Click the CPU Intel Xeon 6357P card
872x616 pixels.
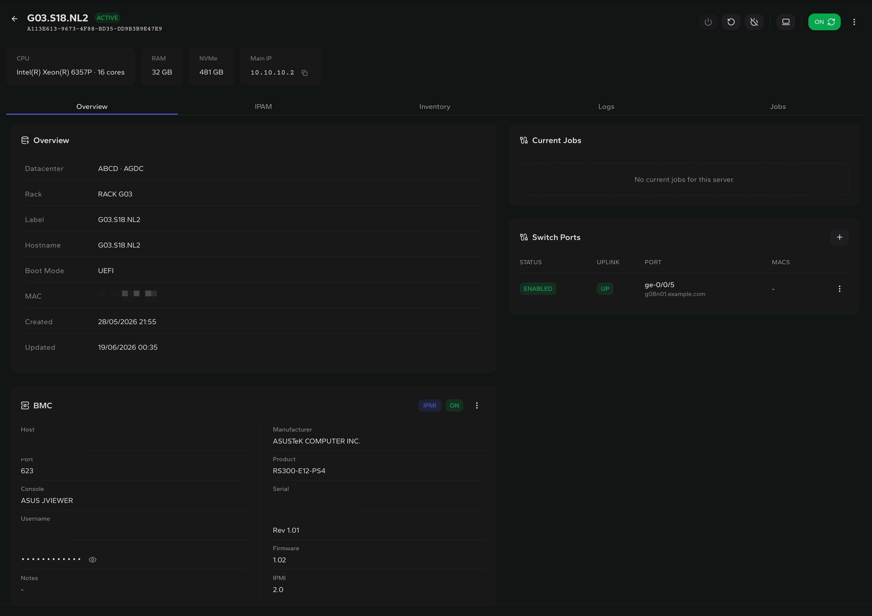point(71,66)
